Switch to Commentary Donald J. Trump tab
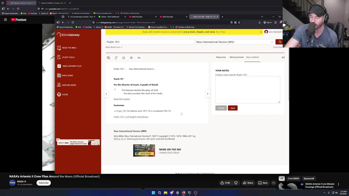Screen dimensions: 349x196 pyautogui.click(x=80, y=17)
